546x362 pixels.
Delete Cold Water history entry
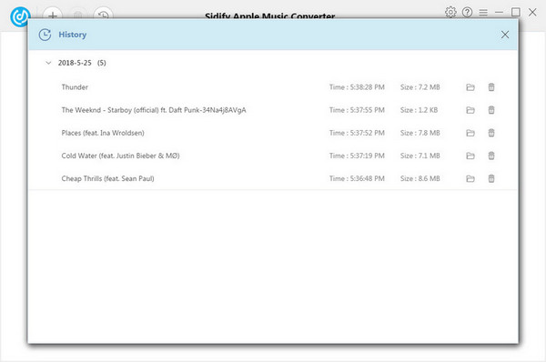[491, 156]
